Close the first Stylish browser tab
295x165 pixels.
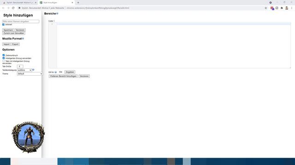click(35, 3)
